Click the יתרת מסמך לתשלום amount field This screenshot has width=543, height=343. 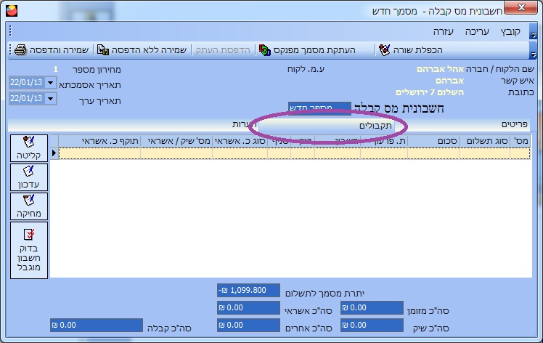coord(248,290)
